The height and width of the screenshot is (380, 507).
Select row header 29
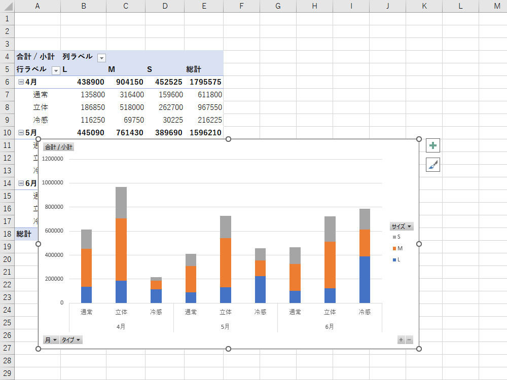(x=7, y=373)
